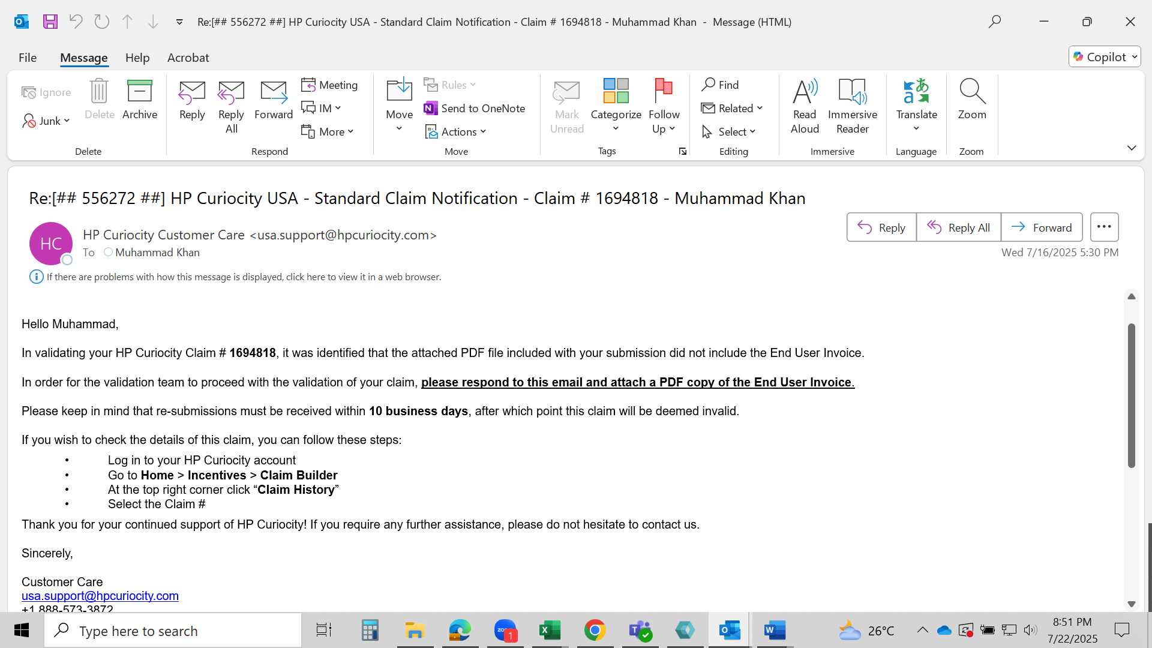Open the Related dropdown
The width and height of the screenshot is (1152, 648).
(x=732, y=108)
